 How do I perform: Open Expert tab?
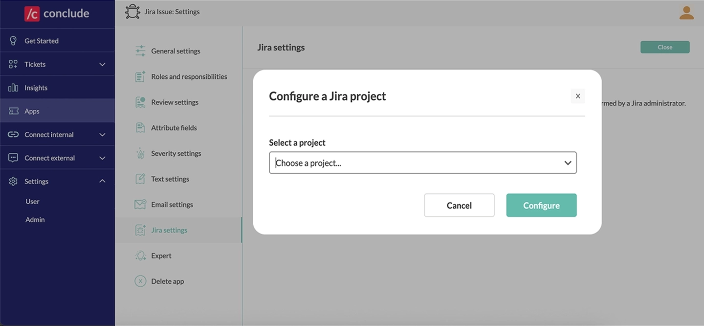tap(178, 256)
